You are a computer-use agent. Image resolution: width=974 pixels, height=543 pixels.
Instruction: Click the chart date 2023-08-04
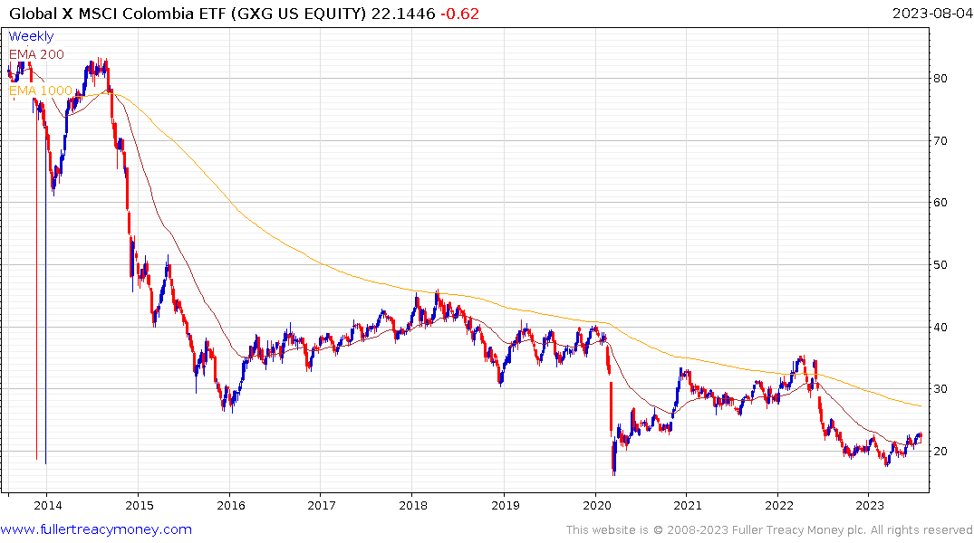(x=932, y=14)
